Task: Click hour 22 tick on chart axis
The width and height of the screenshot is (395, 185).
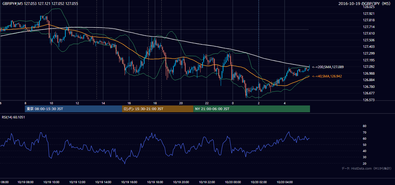Action: tap(207, 103)
